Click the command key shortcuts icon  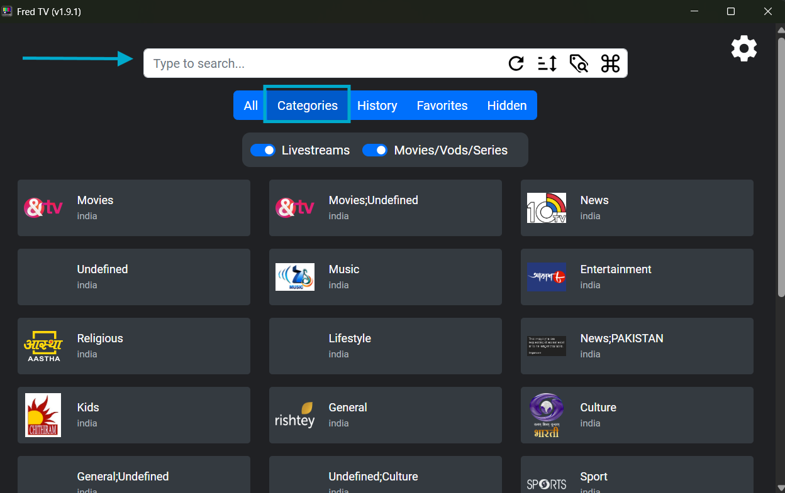click(610, 63)
